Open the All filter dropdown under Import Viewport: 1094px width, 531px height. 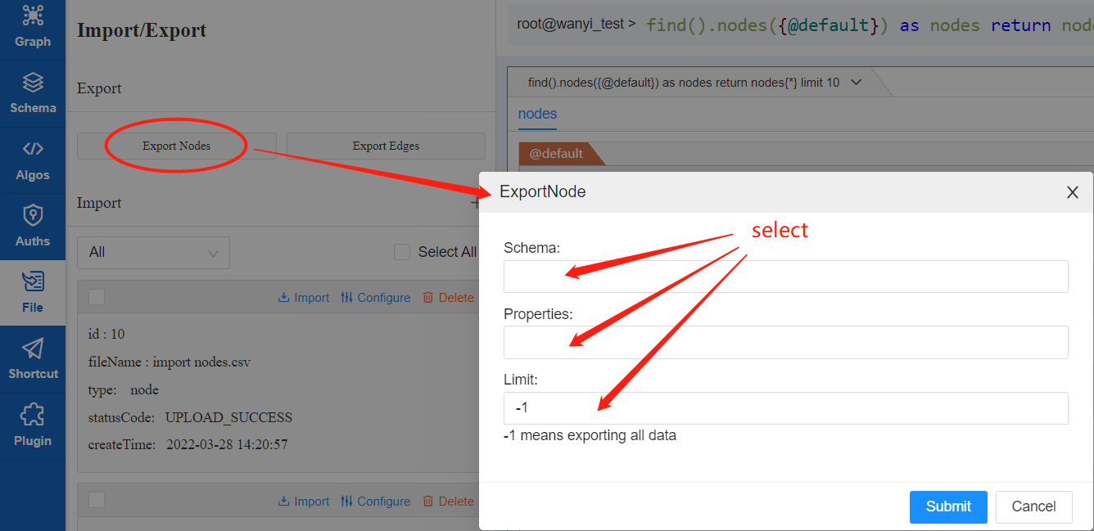click(x=153, y=253)
